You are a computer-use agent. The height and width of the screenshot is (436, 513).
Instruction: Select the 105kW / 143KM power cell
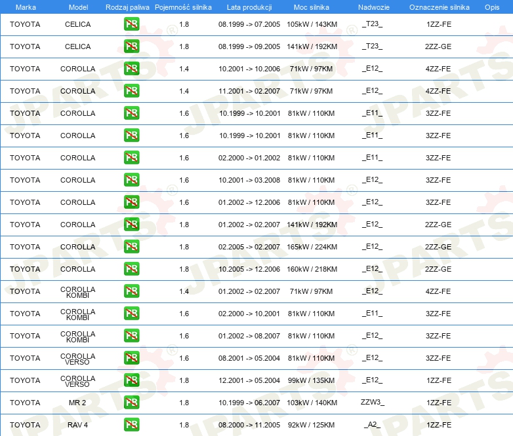coord(312,24)
